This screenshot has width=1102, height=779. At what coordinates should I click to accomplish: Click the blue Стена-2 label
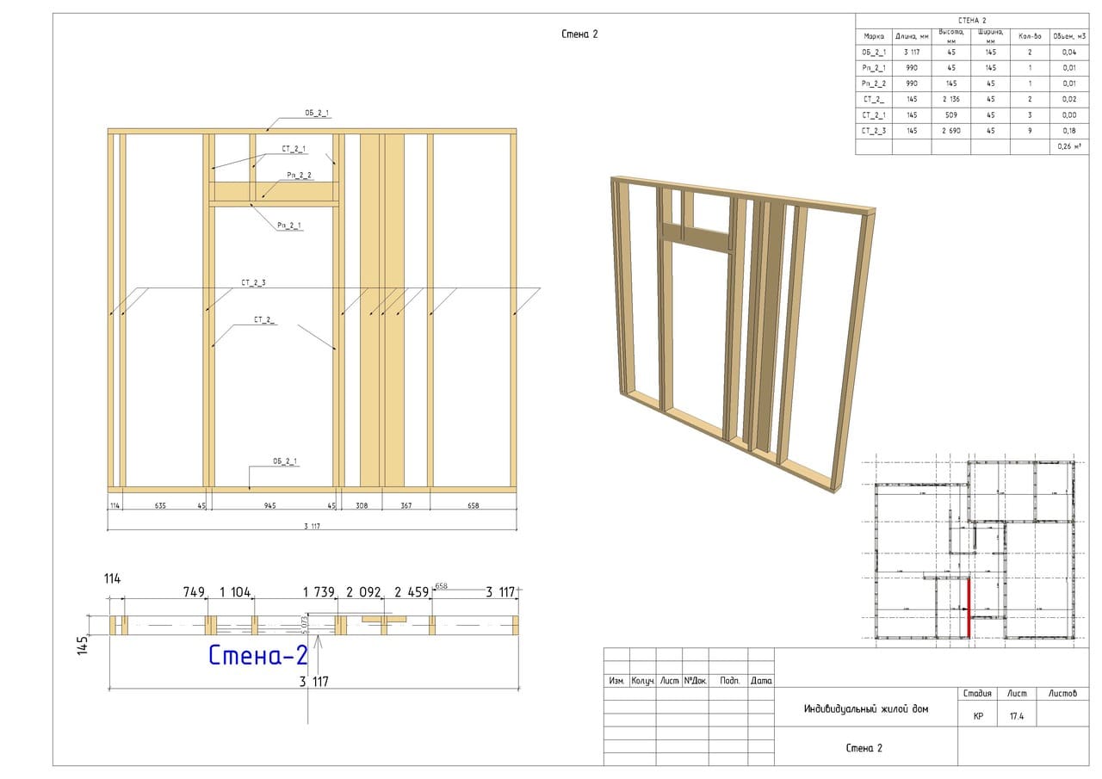click(x=258, y=656)
